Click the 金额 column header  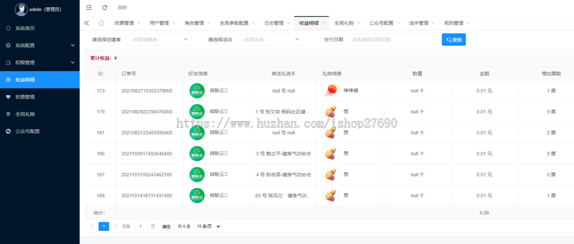[x=484, y=74]
